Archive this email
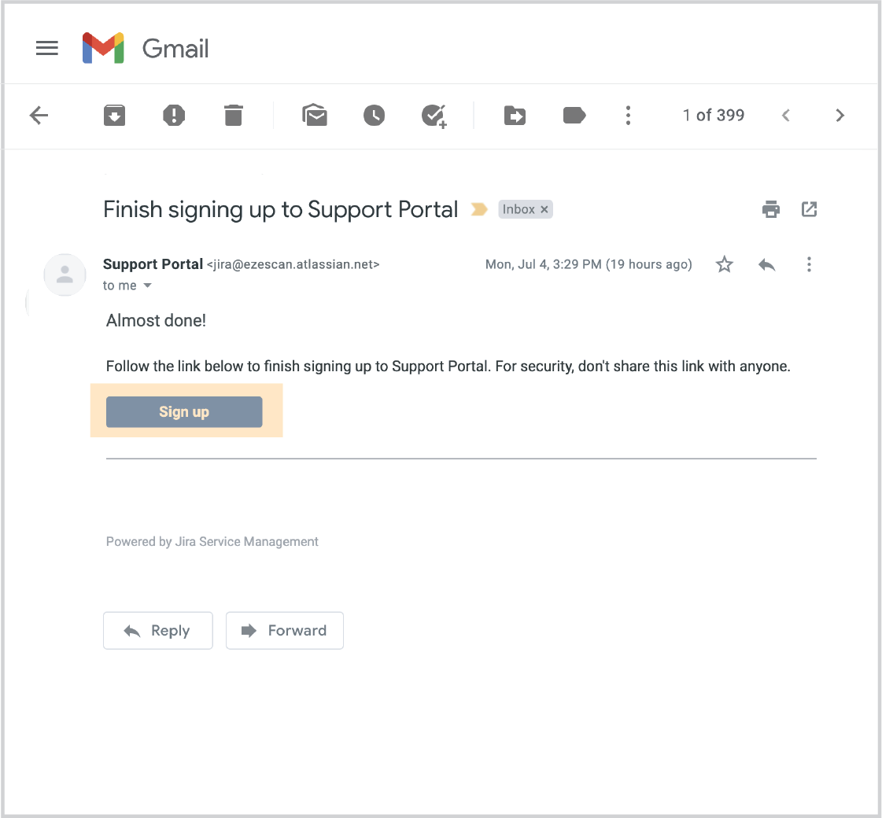The height and width of the screenshot is (818, 882). pos(115,116)
